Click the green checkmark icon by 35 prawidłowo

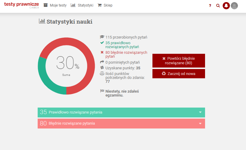102,43
